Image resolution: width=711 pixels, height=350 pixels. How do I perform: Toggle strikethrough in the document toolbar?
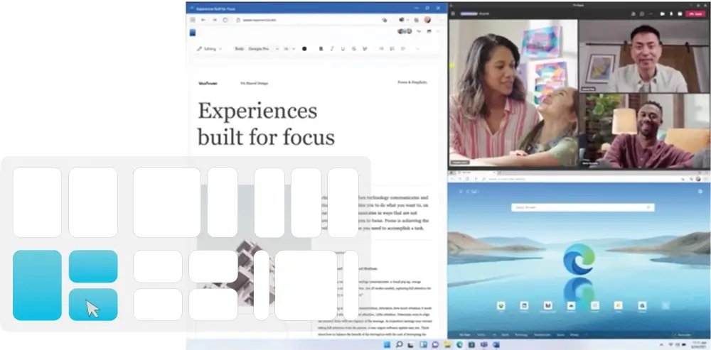pyautogui.click(x=353, y=48)
